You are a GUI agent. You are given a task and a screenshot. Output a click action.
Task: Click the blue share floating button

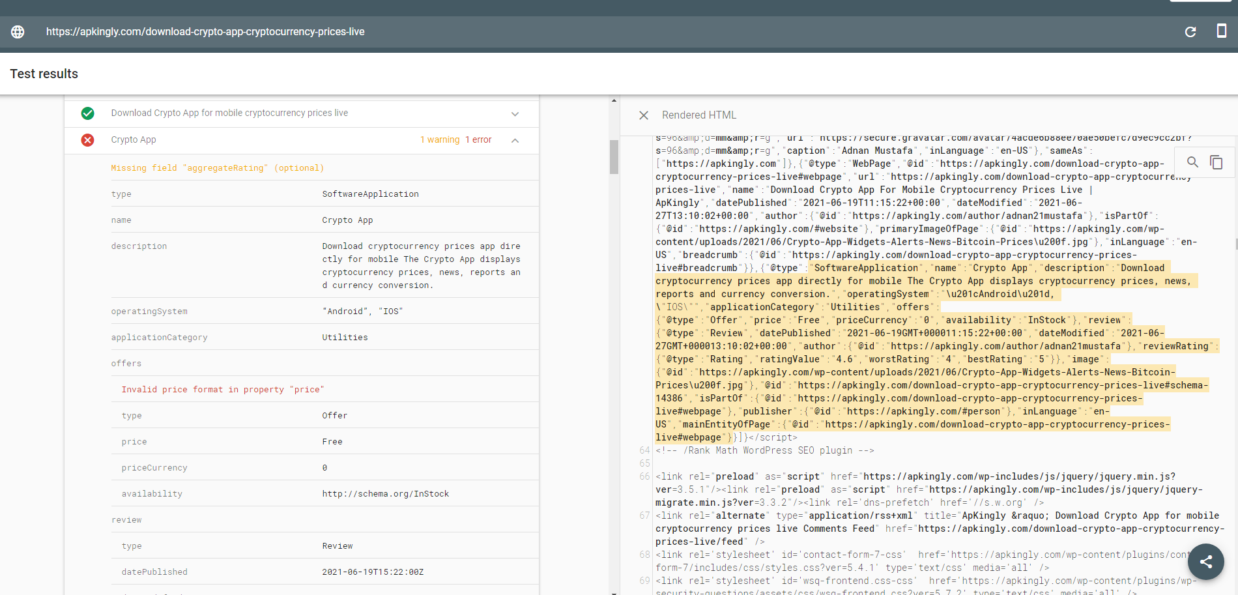1205,562
